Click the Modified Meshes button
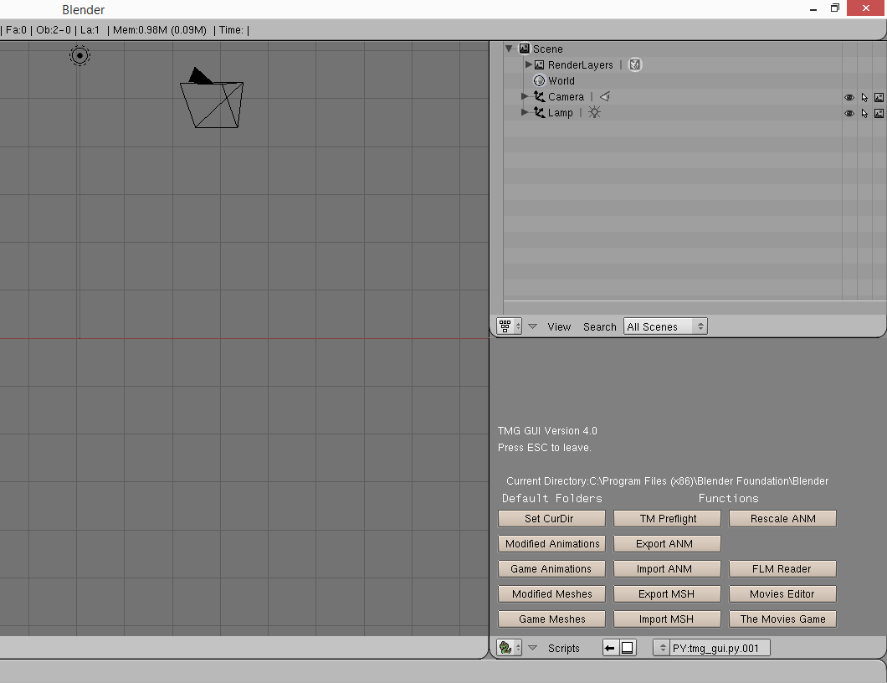Viewport: 887px width, 683px height. tap(551, 594)
